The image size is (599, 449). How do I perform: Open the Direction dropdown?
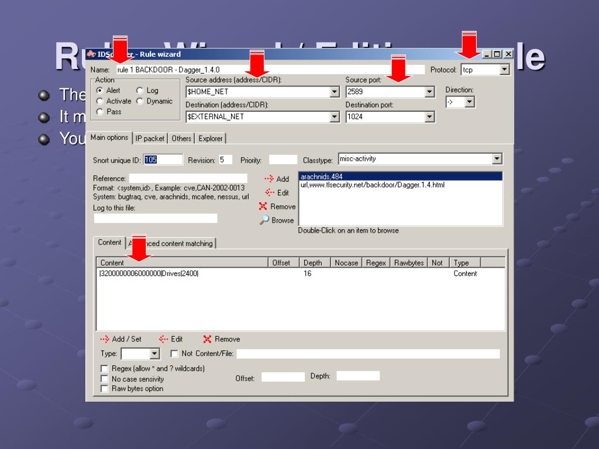[x=470, y=102]
